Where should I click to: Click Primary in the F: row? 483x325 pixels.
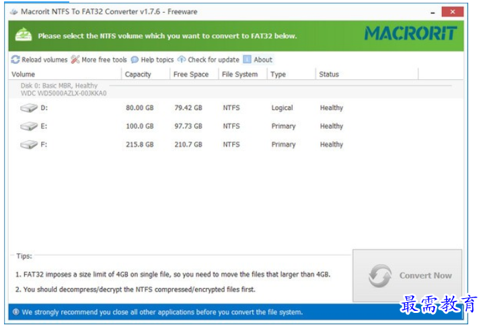pos(283,144)
